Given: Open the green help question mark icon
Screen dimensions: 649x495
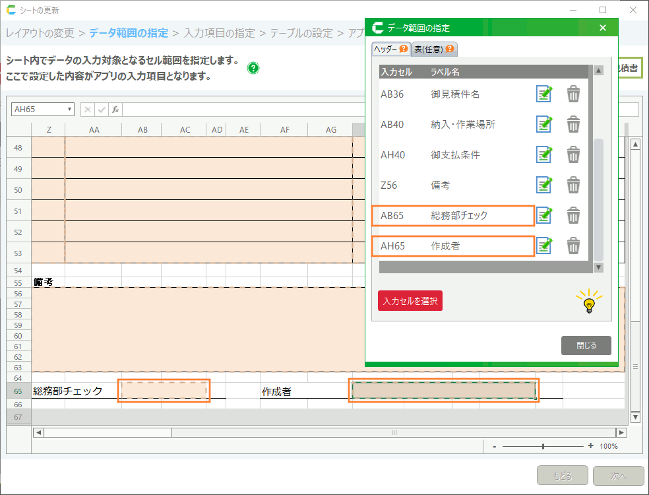Looking at the screenshot, I should (x=253, y=68).
